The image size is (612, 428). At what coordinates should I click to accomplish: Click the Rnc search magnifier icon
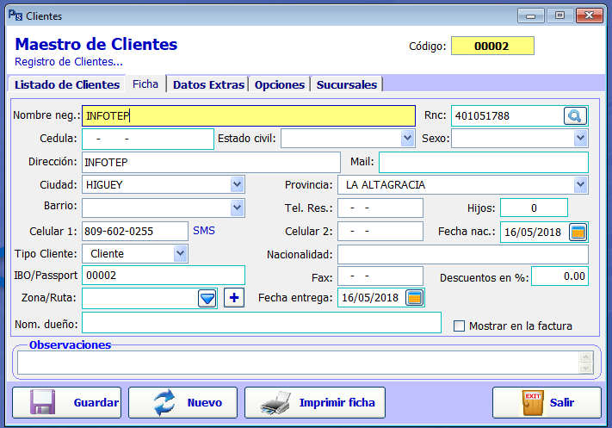tap(574, 115)
